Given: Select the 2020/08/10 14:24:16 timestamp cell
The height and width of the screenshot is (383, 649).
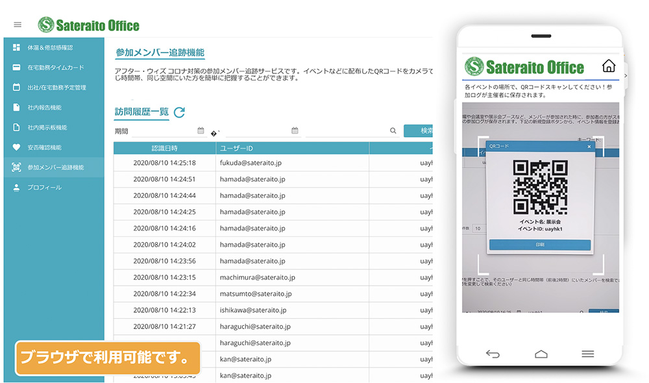Looking at the screenshot, I should [165, 228].
